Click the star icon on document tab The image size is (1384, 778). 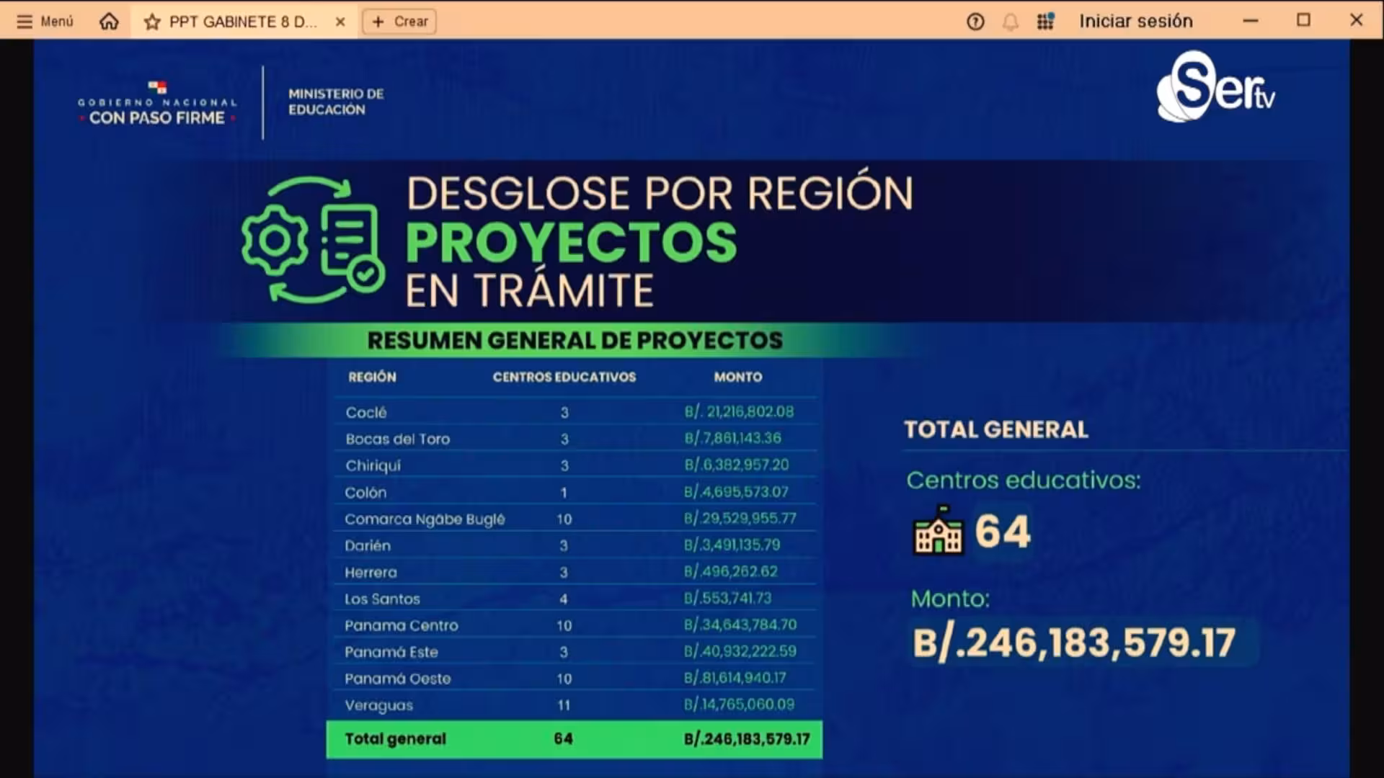tap(151, 22)
